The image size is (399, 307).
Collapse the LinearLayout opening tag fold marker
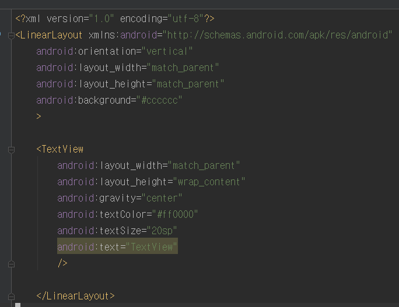pyautogui.click(x=11, y=36)
